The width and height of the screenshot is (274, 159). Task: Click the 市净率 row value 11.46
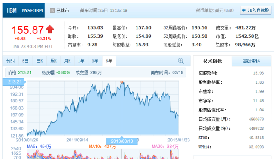[259, 101]
